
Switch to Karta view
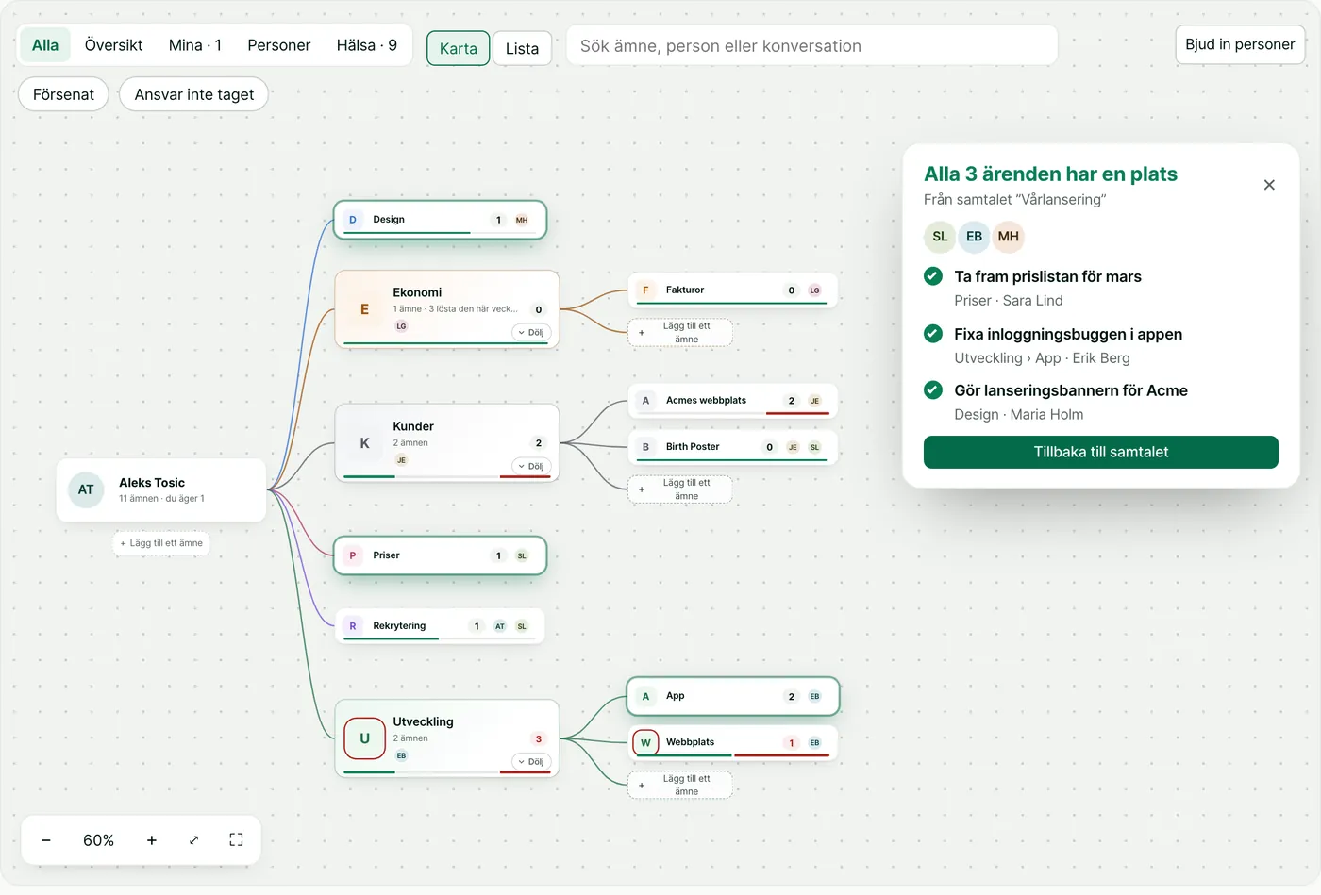tap(459, 48)
